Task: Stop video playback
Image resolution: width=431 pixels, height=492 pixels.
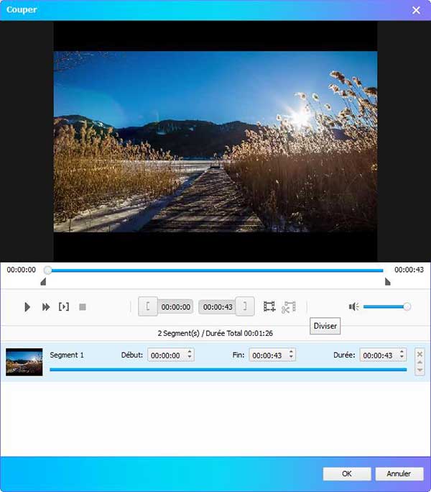Action: 83,307
